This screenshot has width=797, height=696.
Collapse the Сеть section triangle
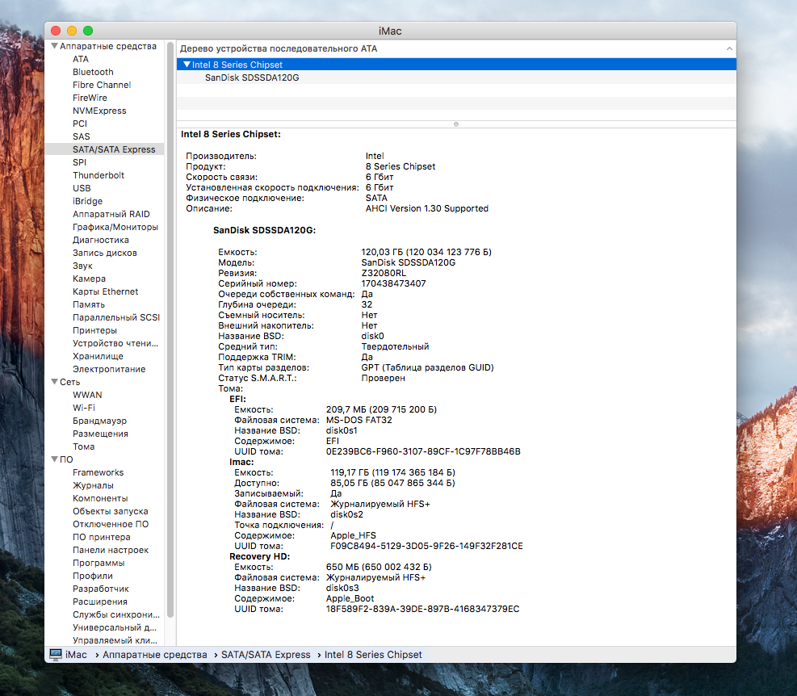click(x=54, y=382)
